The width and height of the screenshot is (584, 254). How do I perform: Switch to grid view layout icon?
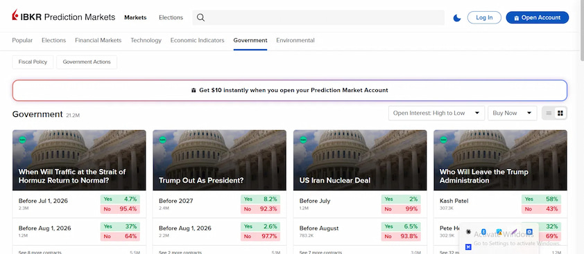560,113
